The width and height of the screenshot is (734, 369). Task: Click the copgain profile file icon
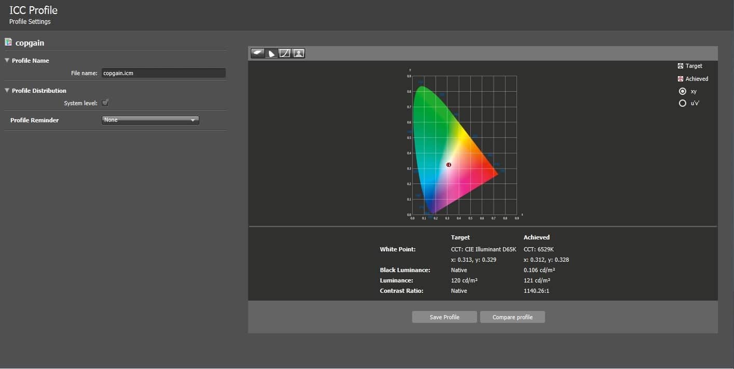pos(8,42)
